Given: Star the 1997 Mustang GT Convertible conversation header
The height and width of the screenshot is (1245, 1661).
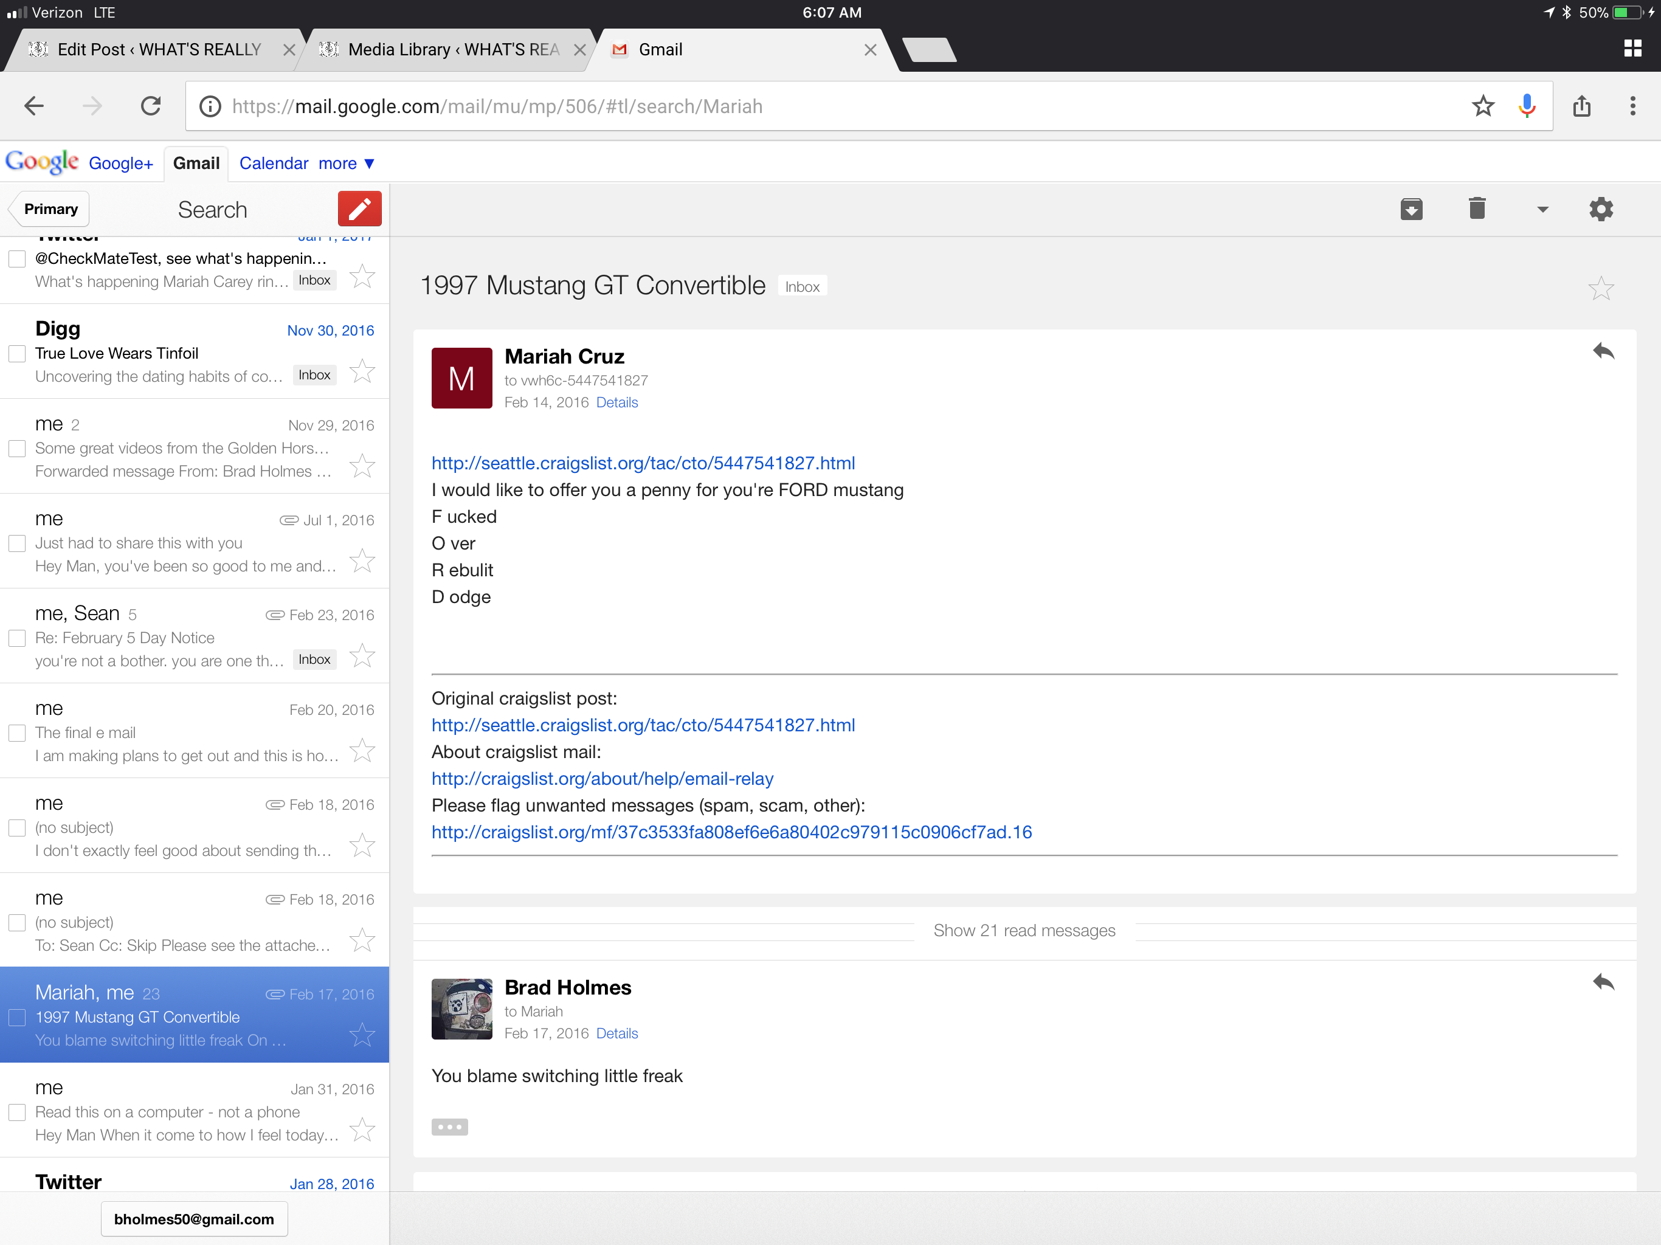Looking at the screenshot, I should pos(1600,288).
